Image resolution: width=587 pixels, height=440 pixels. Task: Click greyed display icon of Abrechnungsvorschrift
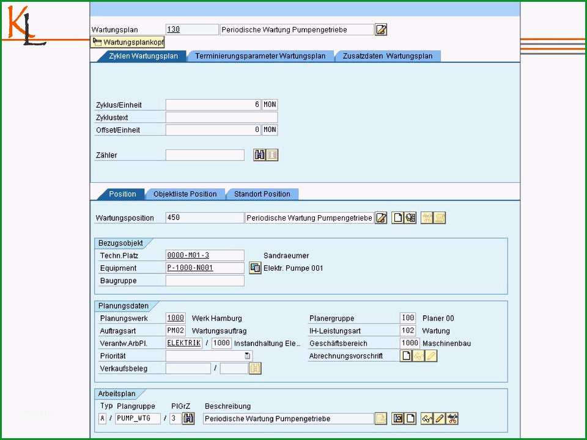tap(418, 356)
